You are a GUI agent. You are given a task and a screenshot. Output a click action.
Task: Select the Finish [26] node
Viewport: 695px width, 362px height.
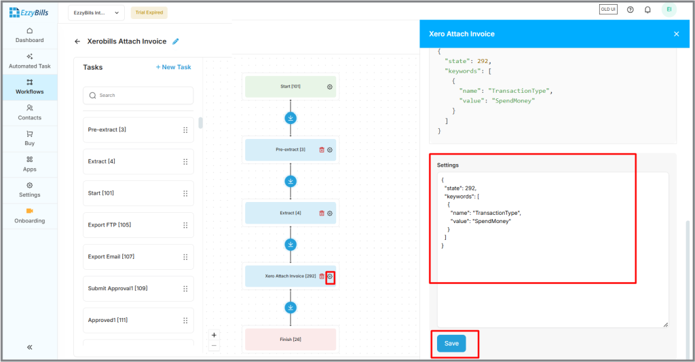point(290,340)
